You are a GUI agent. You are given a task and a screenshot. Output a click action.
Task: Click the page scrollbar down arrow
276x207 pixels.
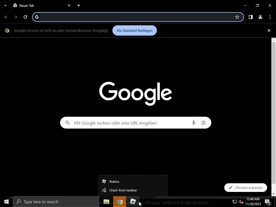274,194
